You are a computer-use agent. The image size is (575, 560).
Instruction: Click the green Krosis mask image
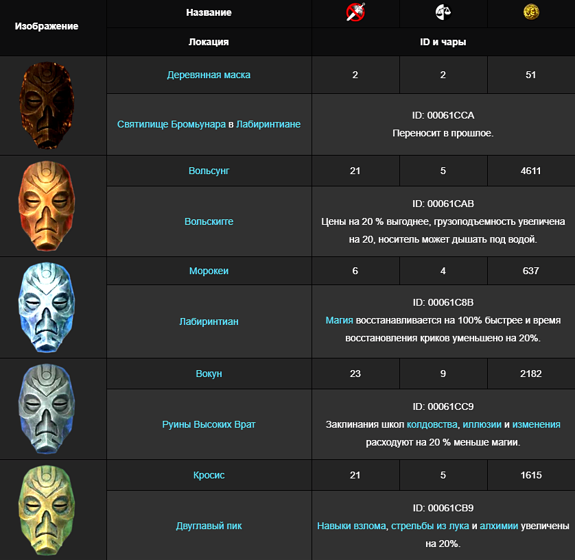tap(47, 510)
